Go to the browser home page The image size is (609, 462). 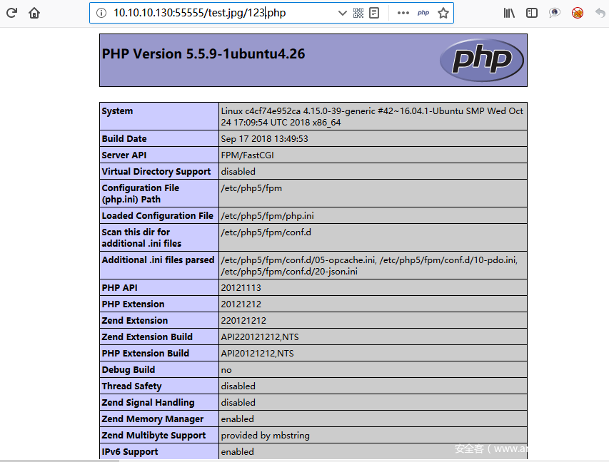click(x=34, y=13)
